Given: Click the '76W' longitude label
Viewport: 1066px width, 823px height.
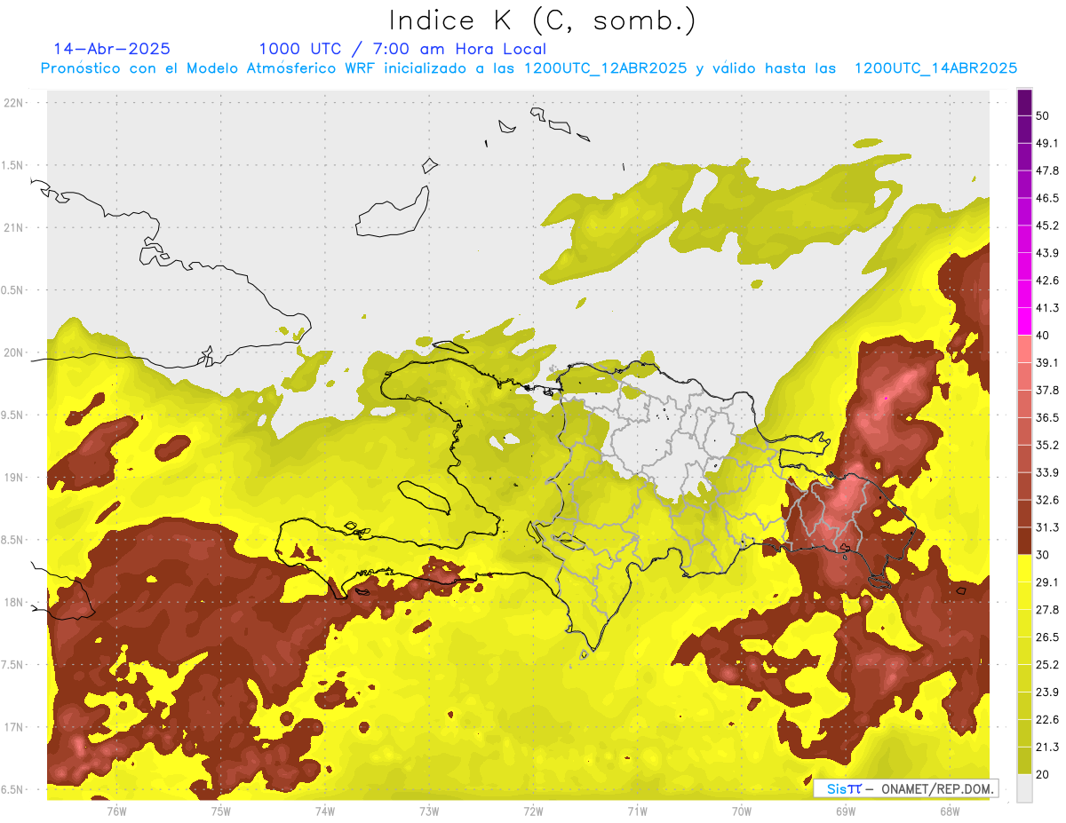Looking at the screenshot, I should 116,811.
